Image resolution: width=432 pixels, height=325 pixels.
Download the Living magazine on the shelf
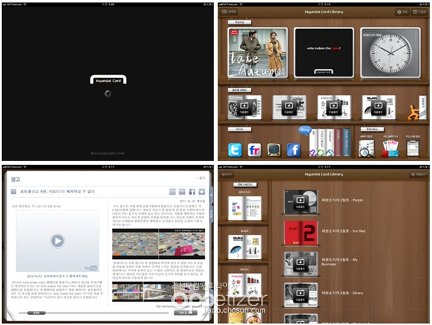tap(244, 108)
